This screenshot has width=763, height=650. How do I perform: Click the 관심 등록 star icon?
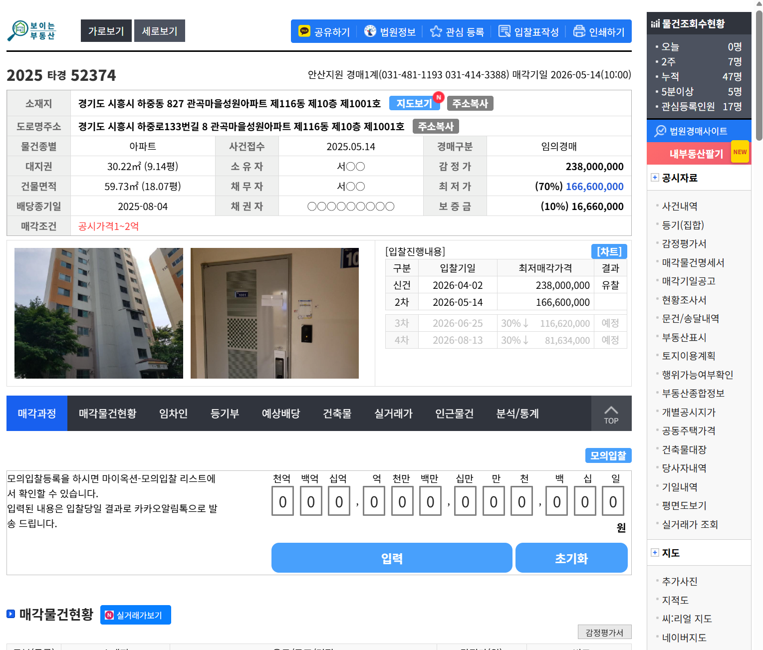pos(436,31)
